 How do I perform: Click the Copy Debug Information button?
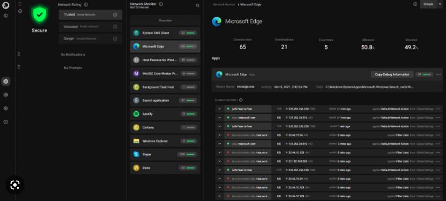(392, 74)
